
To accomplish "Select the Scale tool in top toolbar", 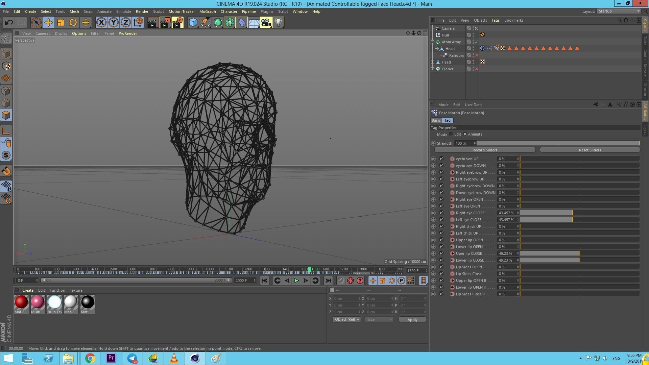I will coord(61,23).
